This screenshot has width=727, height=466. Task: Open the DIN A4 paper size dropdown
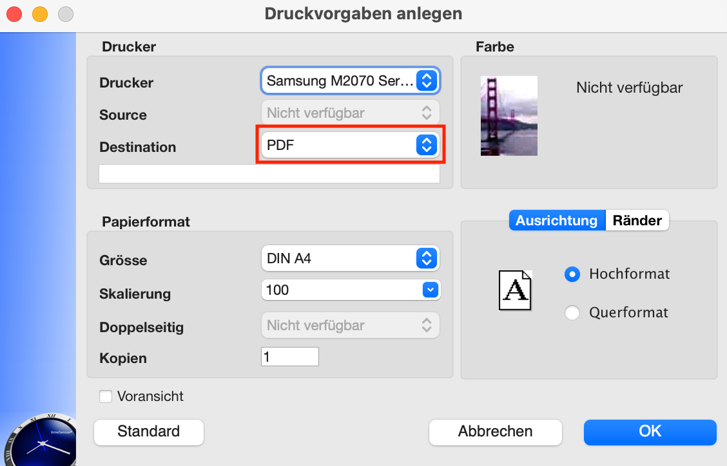coord(350,258)
